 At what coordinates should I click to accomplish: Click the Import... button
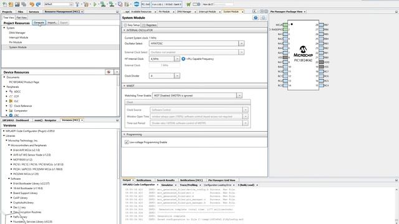click(52, 22)
